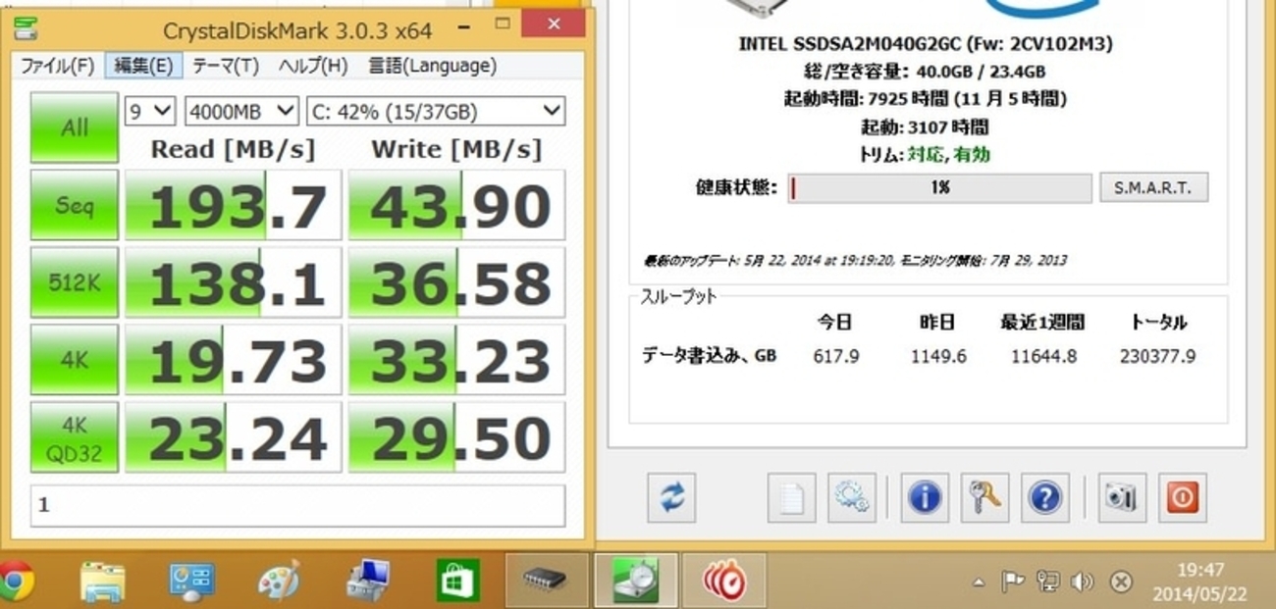
Task: Click the health status bar showing 1%
Action: pyautogui.click(x=939, y=188)
